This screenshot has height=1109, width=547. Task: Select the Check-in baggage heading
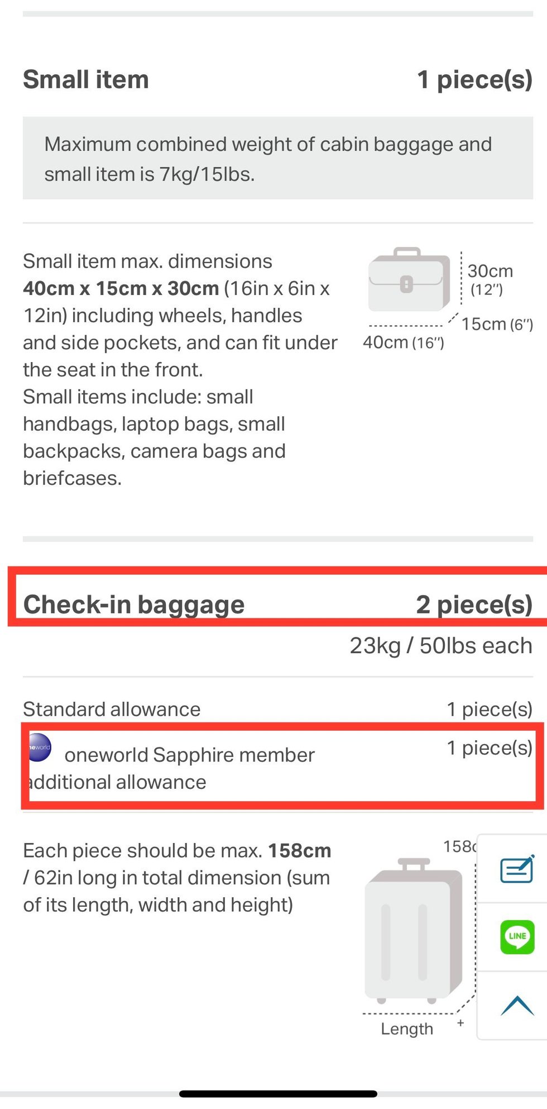pos(134,605)
